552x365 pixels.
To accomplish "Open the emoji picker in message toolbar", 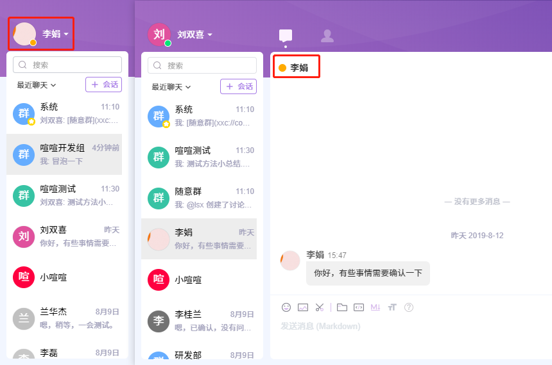I will click(286, 307).
